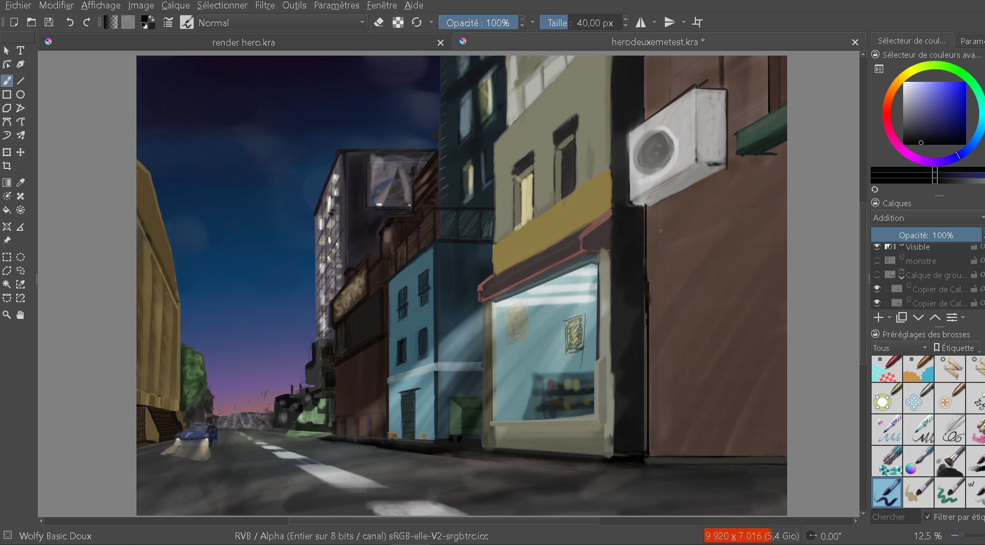Select the Text tool in toolbox
This screenshot has width=985, height=545.
(20, 50)
